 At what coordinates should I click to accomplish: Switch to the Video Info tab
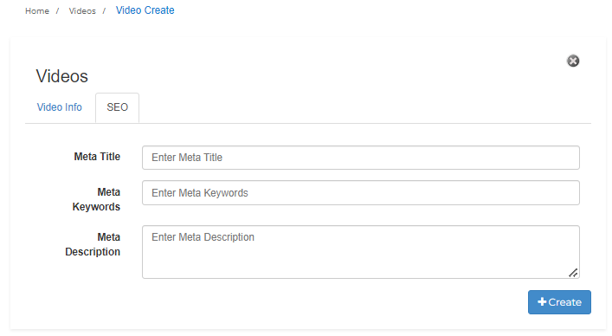tap(60, 107)
